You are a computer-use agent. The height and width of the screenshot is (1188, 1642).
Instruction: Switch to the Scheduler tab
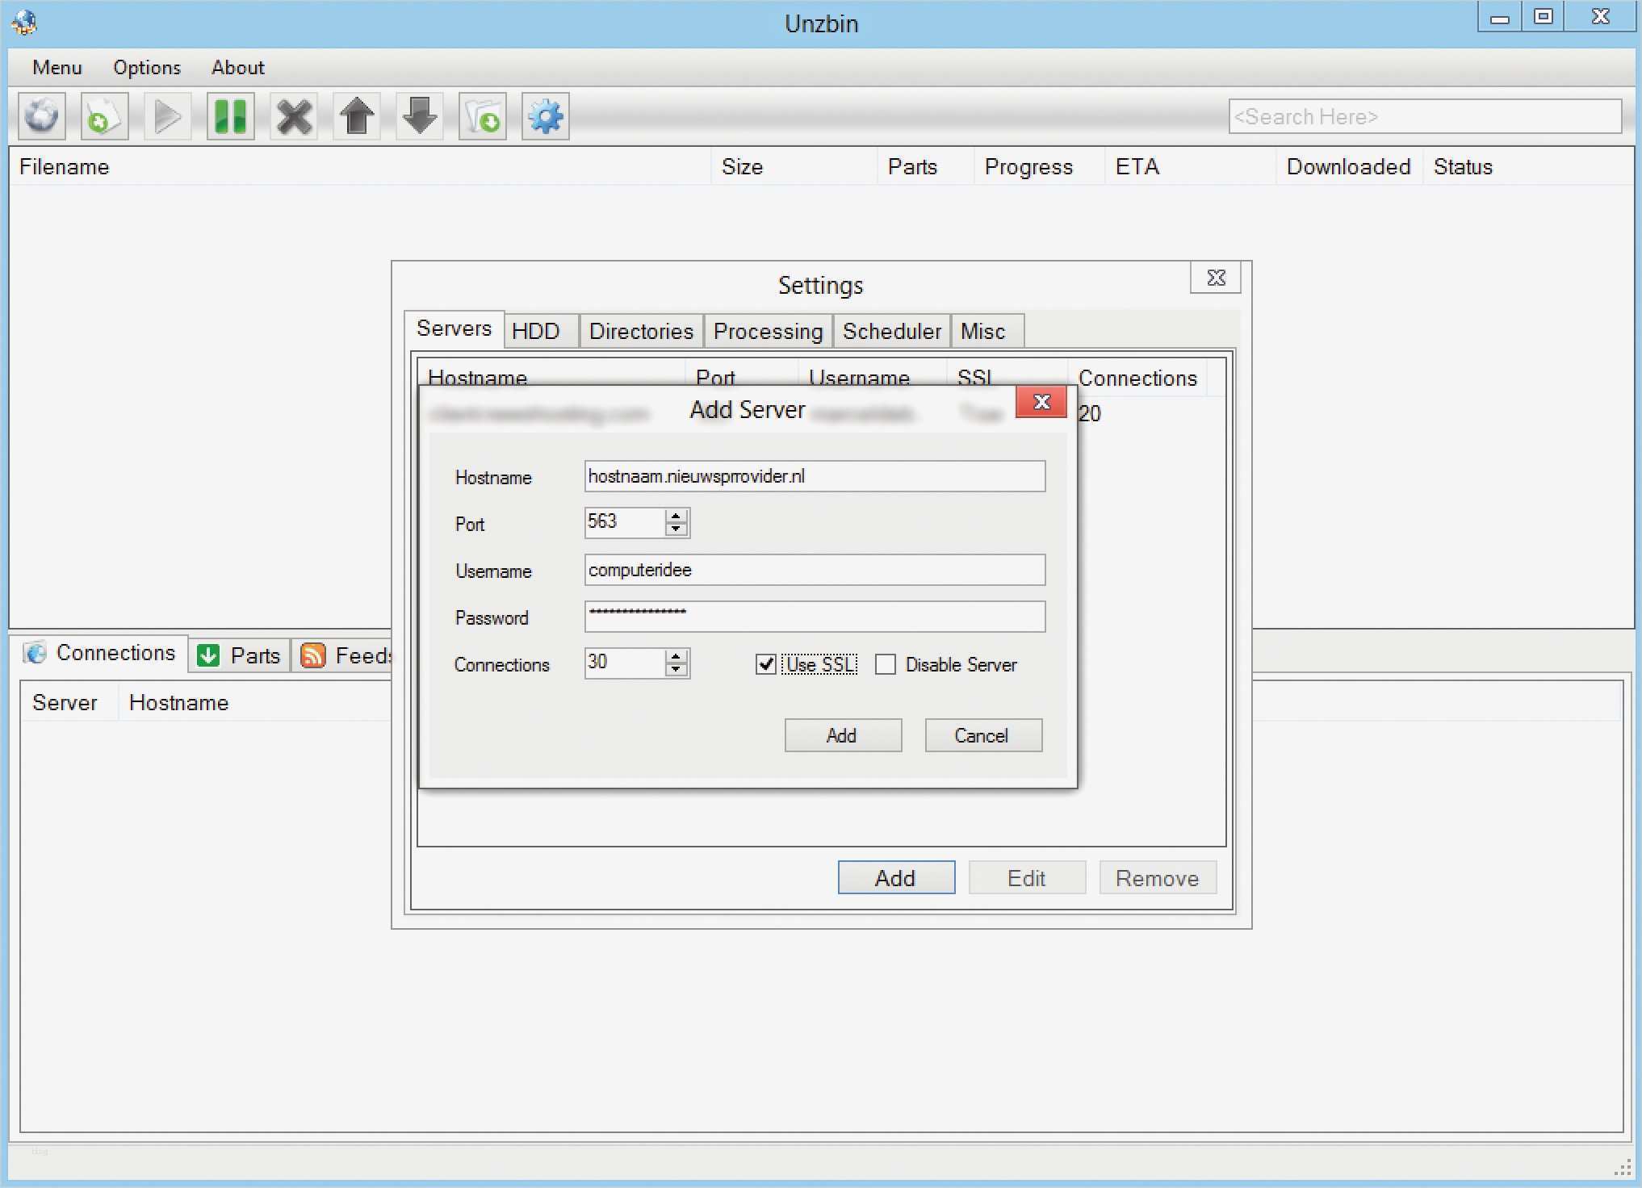(891, 331)
